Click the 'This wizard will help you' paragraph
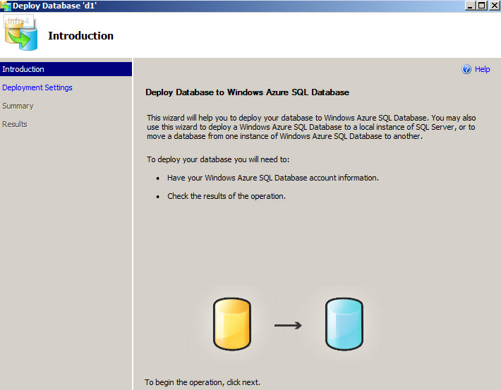 click(x=311, y=127)
